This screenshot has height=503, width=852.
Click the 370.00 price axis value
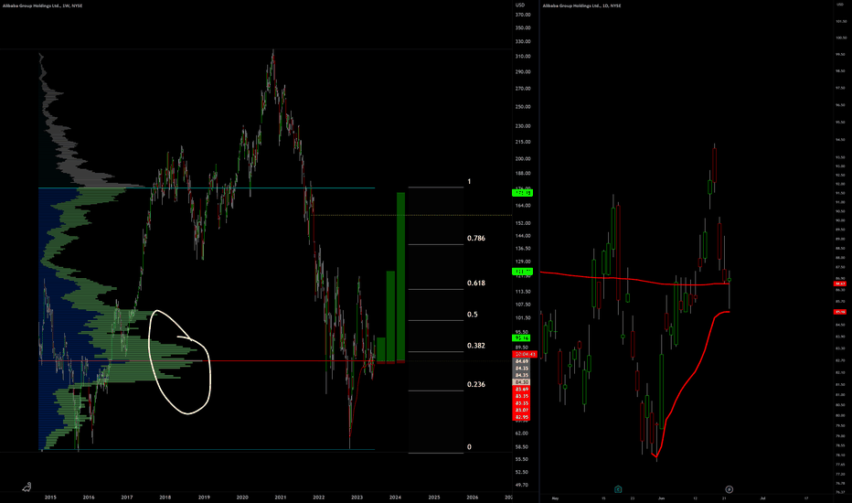tap(523, 15)
